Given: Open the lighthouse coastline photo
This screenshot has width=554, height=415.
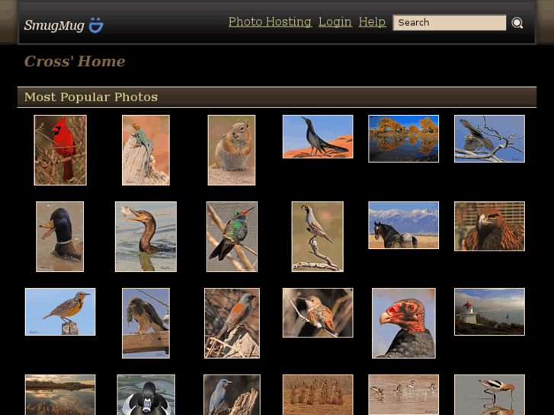Looking at the screenshot, I should (489, 312).
